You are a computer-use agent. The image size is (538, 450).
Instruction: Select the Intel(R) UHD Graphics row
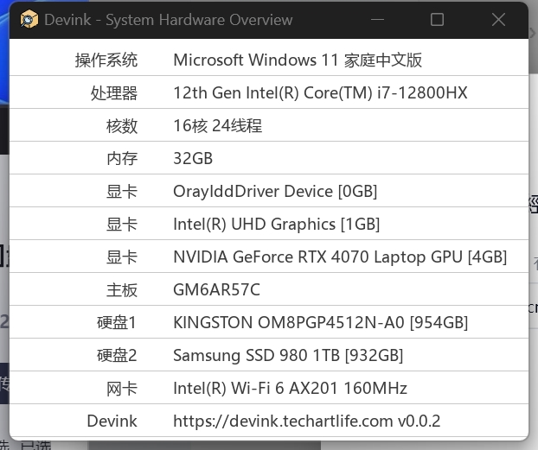[276, 224]
